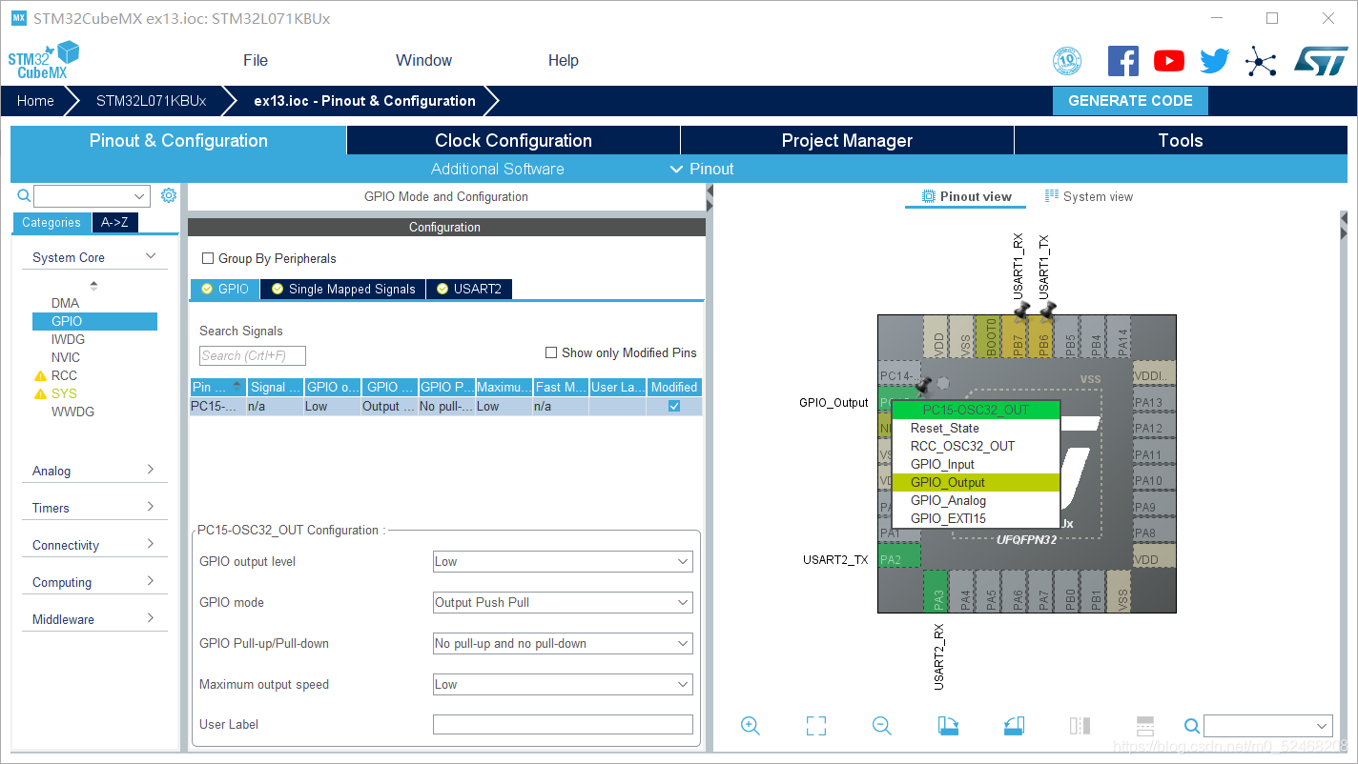
Task: Click the STM32CubeMX logo
Action: [x=44, y=60]
